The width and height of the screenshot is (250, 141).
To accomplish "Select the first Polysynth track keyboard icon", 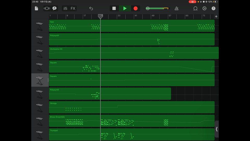I will (x=40, y=40).
